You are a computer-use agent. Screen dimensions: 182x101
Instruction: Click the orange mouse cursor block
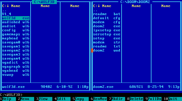point(92,50)
